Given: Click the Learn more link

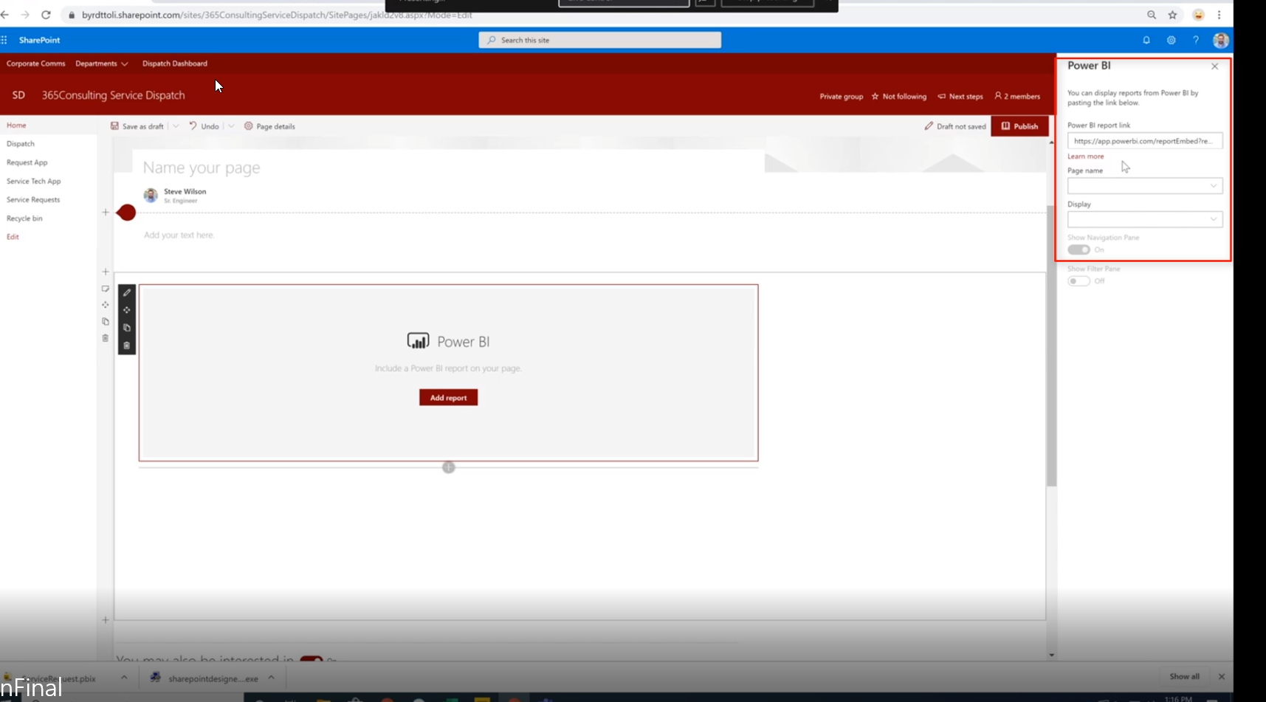Looking at the screenshot, I should click(1085, 156).
